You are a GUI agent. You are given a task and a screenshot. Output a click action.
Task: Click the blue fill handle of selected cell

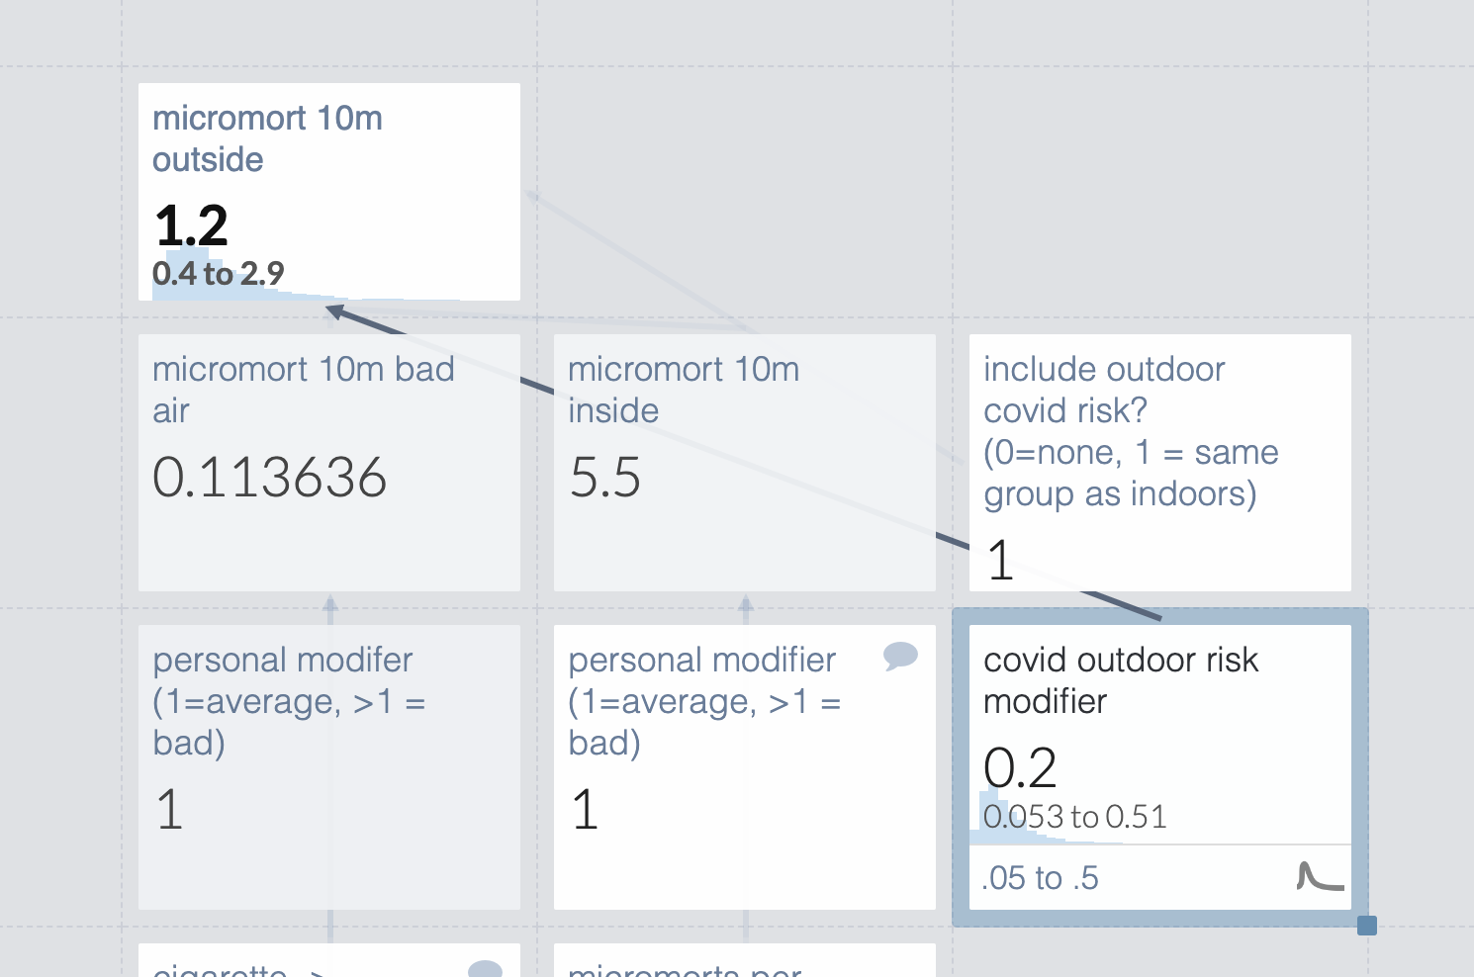click(x=1367, y=926)
